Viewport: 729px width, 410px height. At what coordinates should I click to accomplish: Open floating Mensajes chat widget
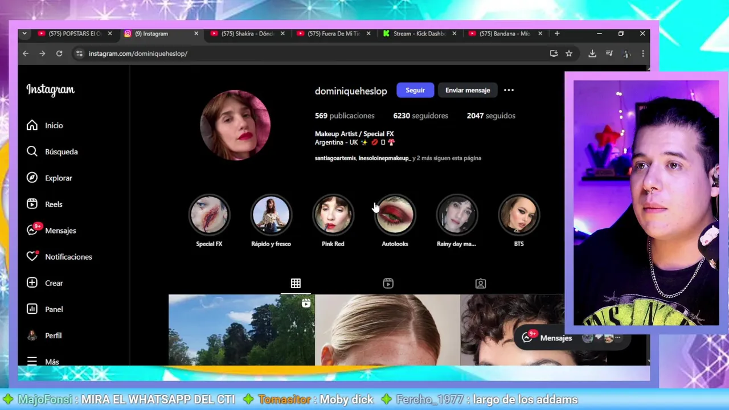[572, 338]
